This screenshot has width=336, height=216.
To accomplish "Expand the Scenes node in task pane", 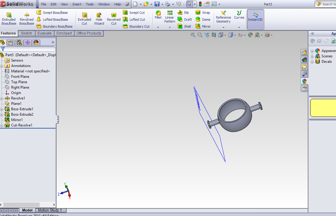I will coord(312,56).
